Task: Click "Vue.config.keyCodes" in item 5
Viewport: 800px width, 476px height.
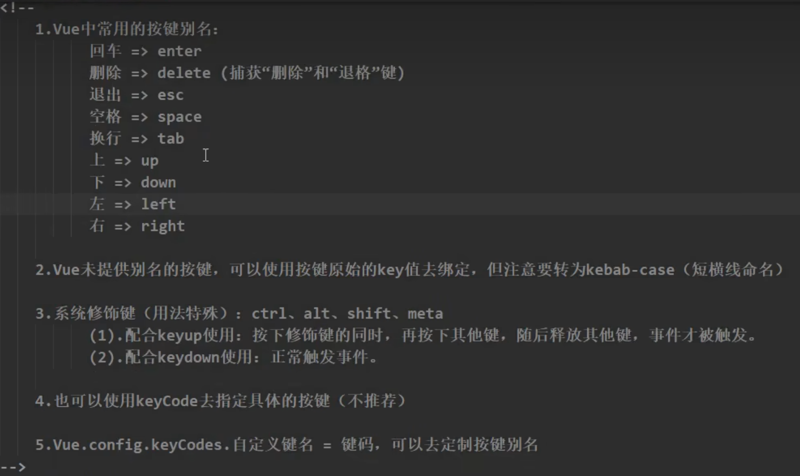Action: pyautogui.click(x=132, y=445)
